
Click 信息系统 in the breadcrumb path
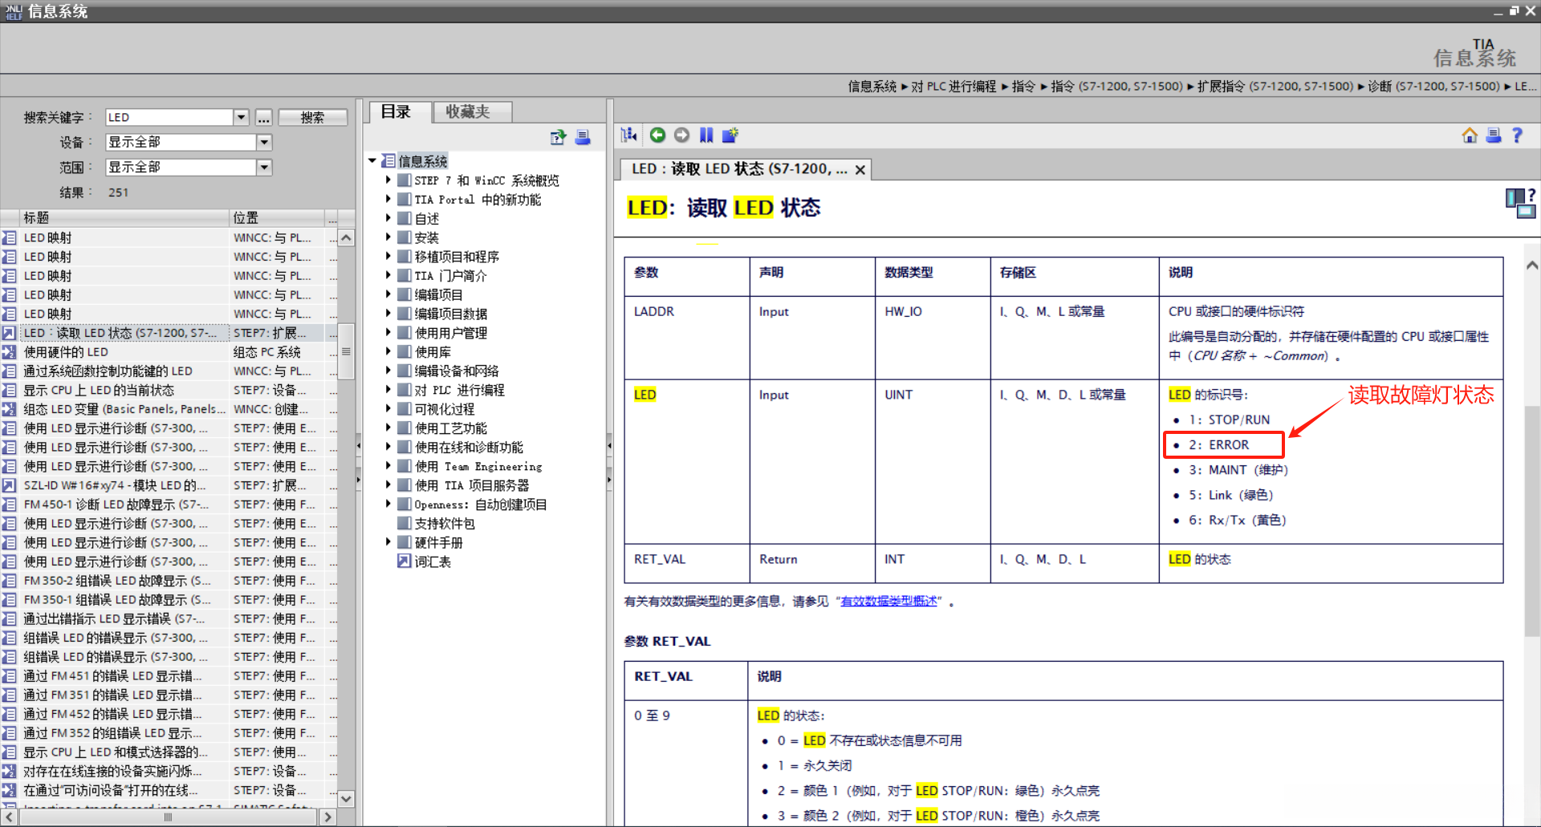pyautogui.click(x=872, y=86)
